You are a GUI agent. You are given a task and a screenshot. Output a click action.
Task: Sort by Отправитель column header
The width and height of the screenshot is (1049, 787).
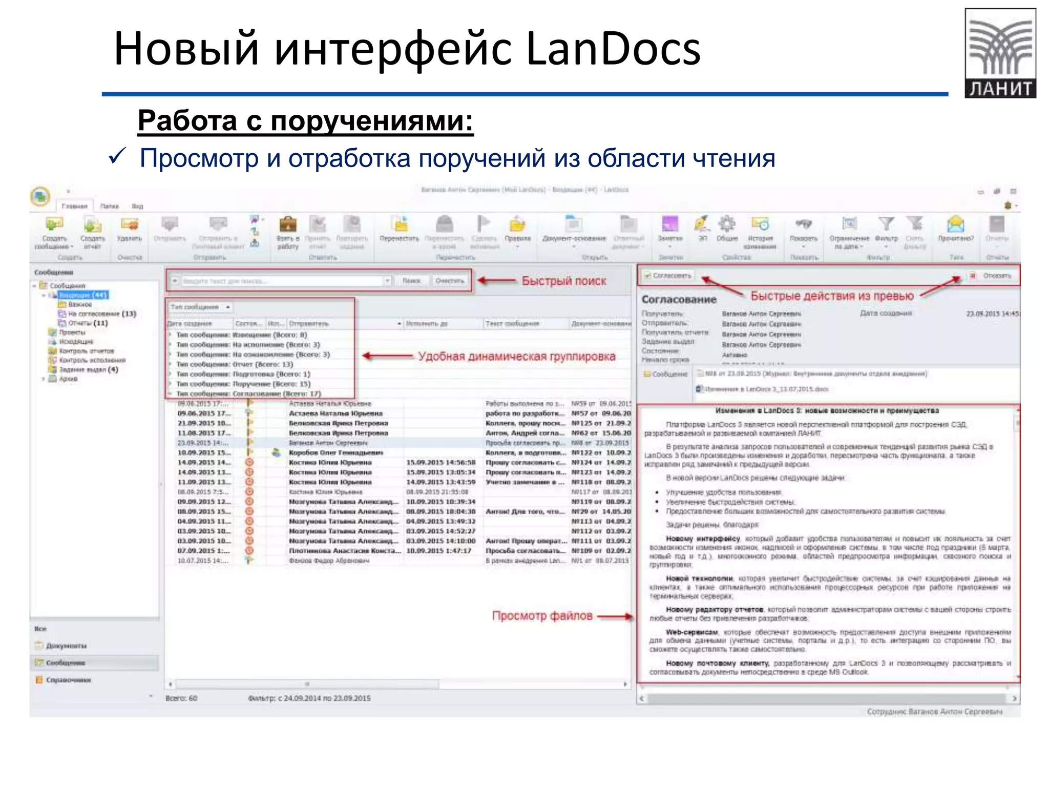pos(345,324)
